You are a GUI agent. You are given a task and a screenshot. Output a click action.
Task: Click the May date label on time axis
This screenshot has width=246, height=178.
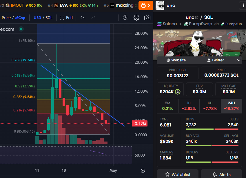tap(113, 170)
